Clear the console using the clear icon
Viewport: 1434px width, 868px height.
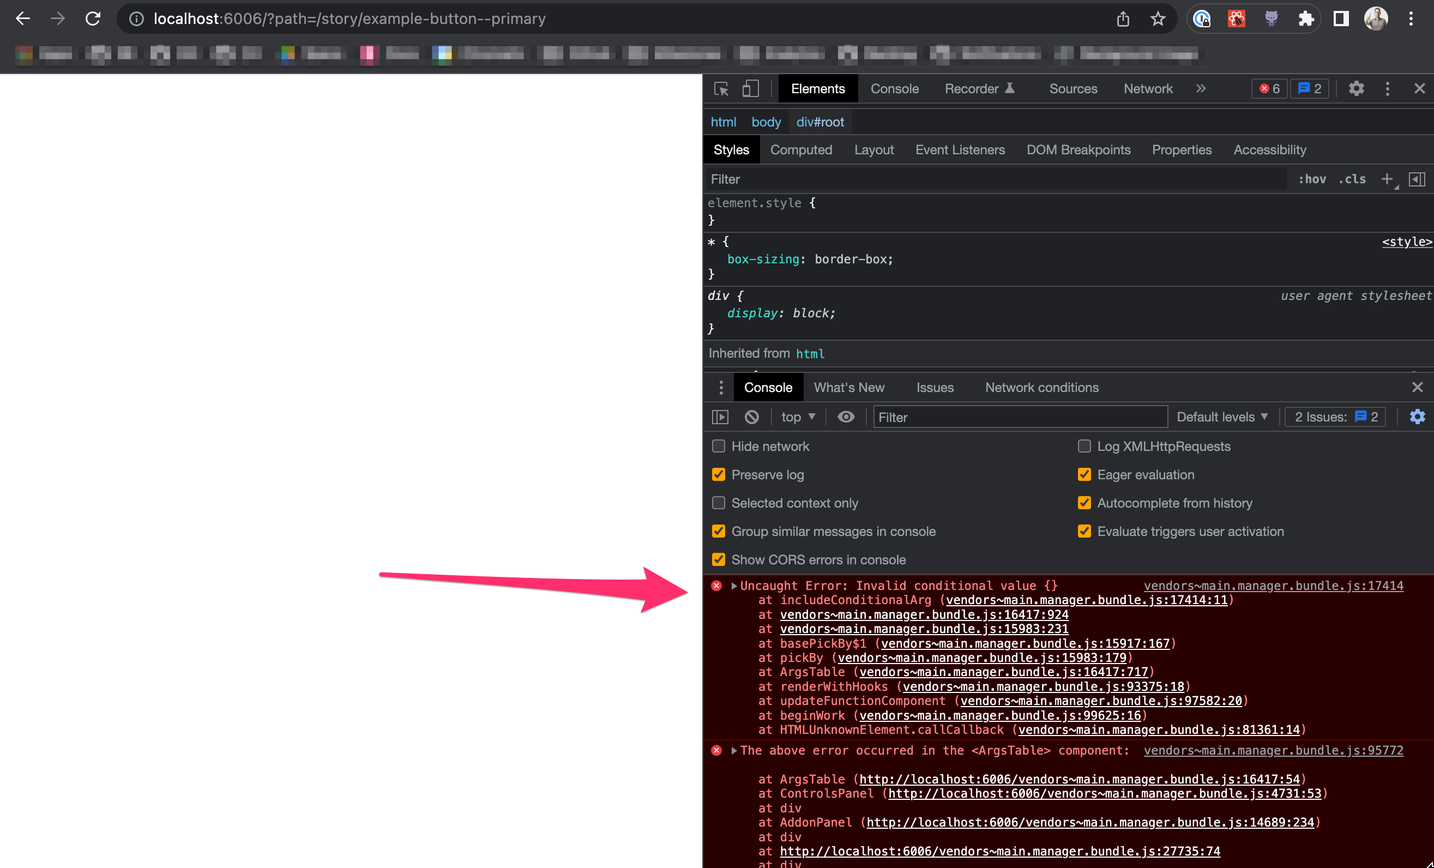pos(752,417)
